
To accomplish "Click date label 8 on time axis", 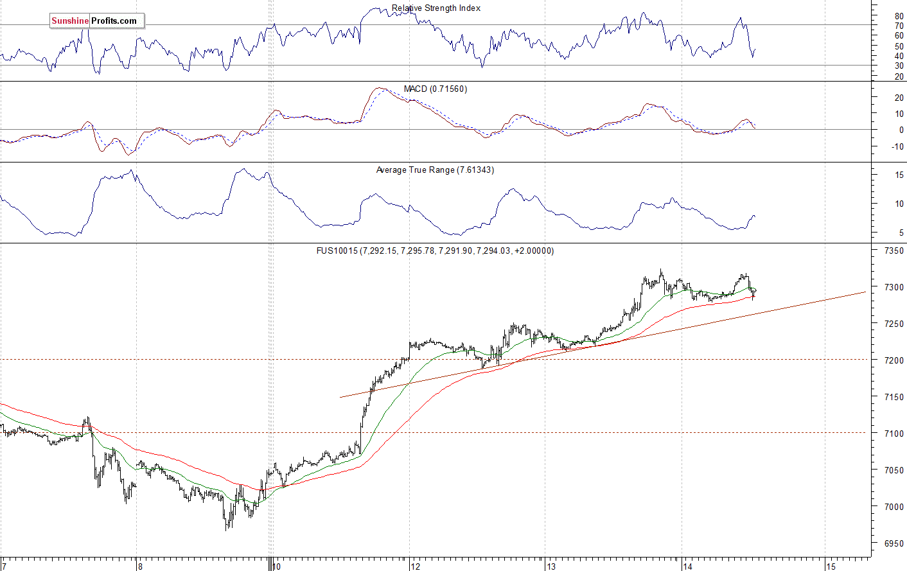I will (140, 567).
